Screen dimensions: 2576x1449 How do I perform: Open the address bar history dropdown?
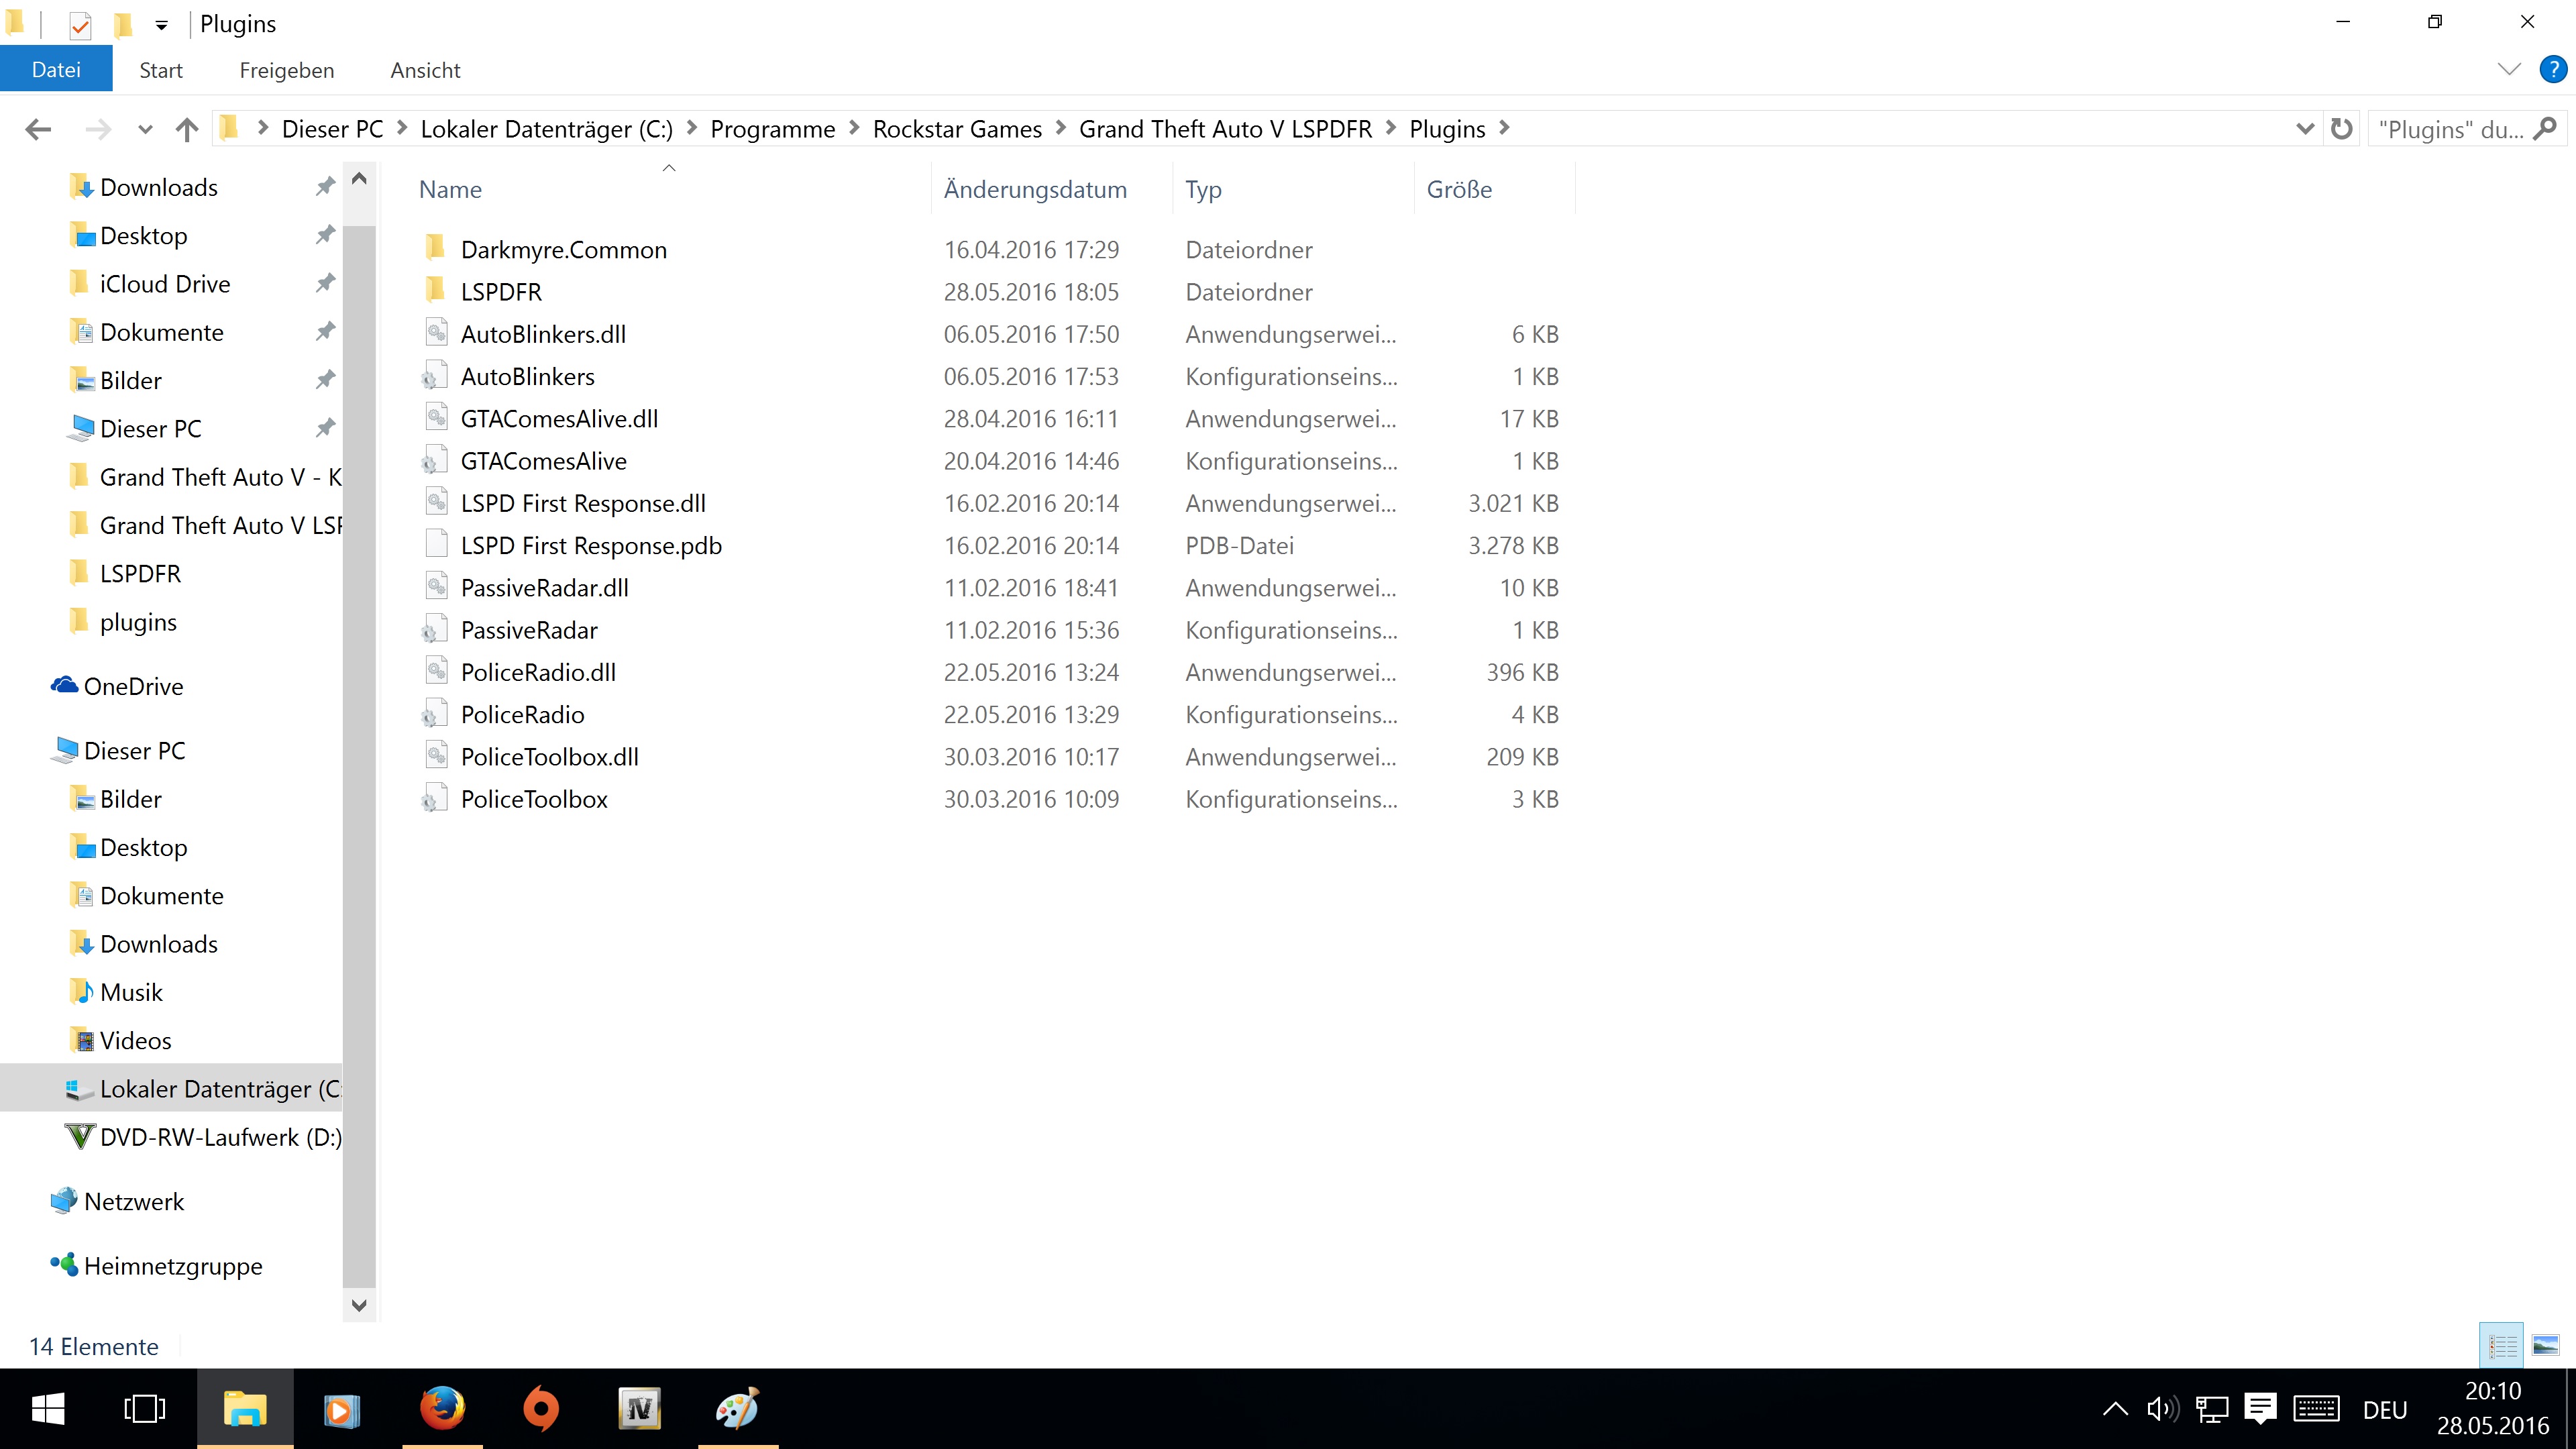(x=2304, y=129)
